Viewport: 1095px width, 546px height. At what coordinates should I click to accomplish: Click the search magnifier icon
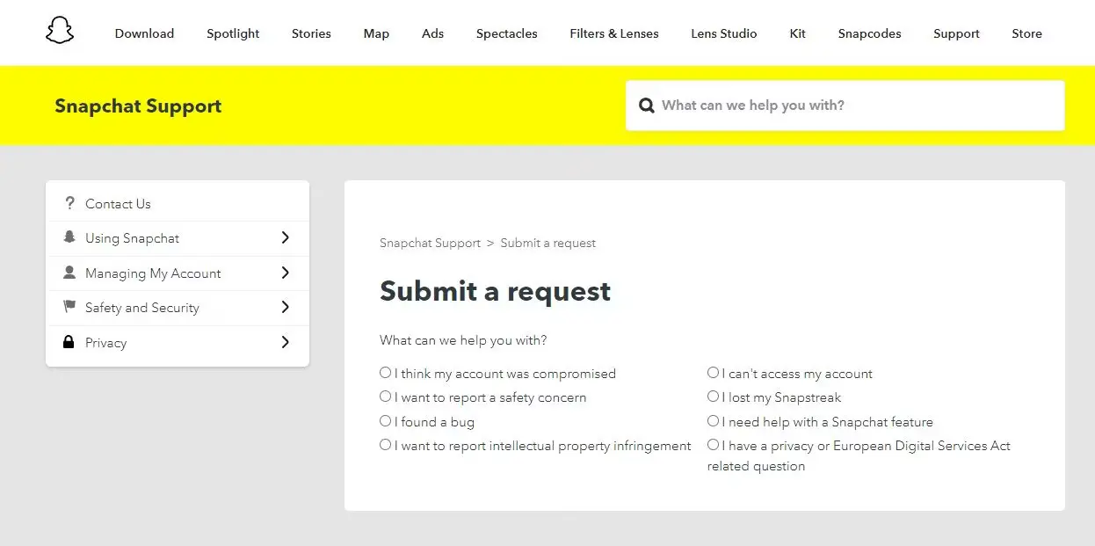point(647,106)
